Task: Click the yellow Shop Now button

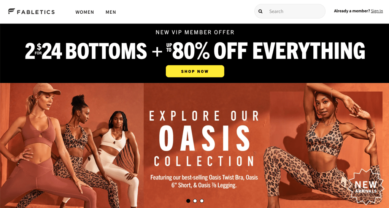Action: pyautogui.click(x=195, y=71)
